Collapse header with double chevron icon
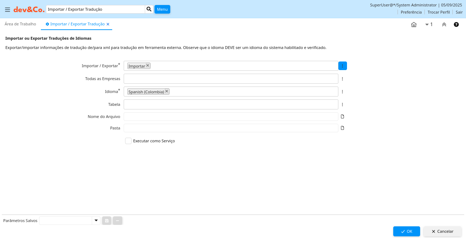The width and height of the screenshot is (466, 241). coord(444,25)
